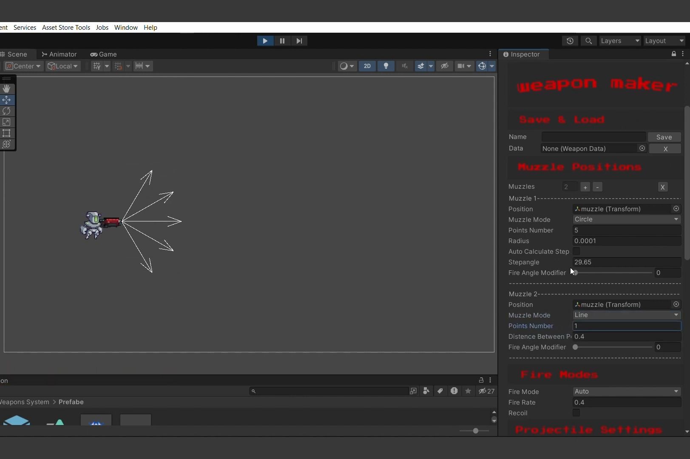This screenshot has width=690, height=459.
Task: Select the Rect Transform tool
Action: coord(7,133)
